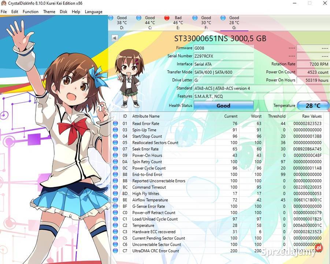The width and height of the screenshot is (330, 264).
Task: Click the Interface field Serial ATA
Action: click(223, 64)
